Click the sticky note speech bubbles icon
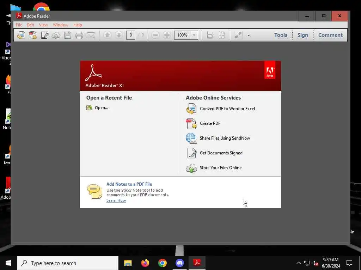 94,191
